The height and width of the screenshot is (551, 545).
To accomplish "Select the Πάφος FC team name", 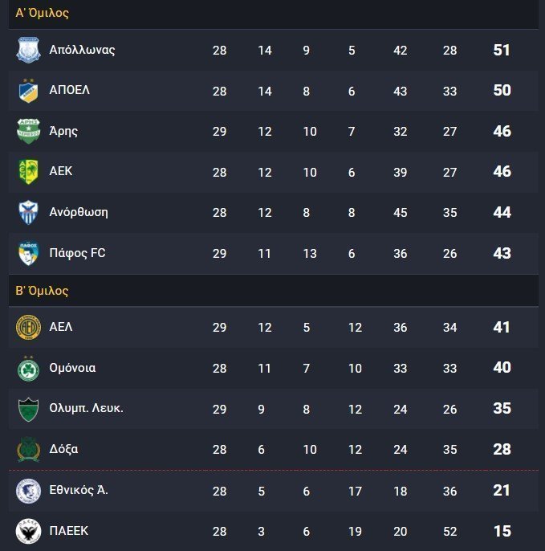I will click(77, 253).
